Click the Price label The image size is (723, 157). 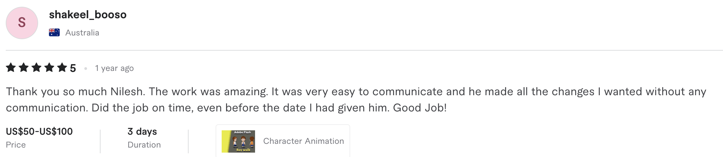coord(16,145)
